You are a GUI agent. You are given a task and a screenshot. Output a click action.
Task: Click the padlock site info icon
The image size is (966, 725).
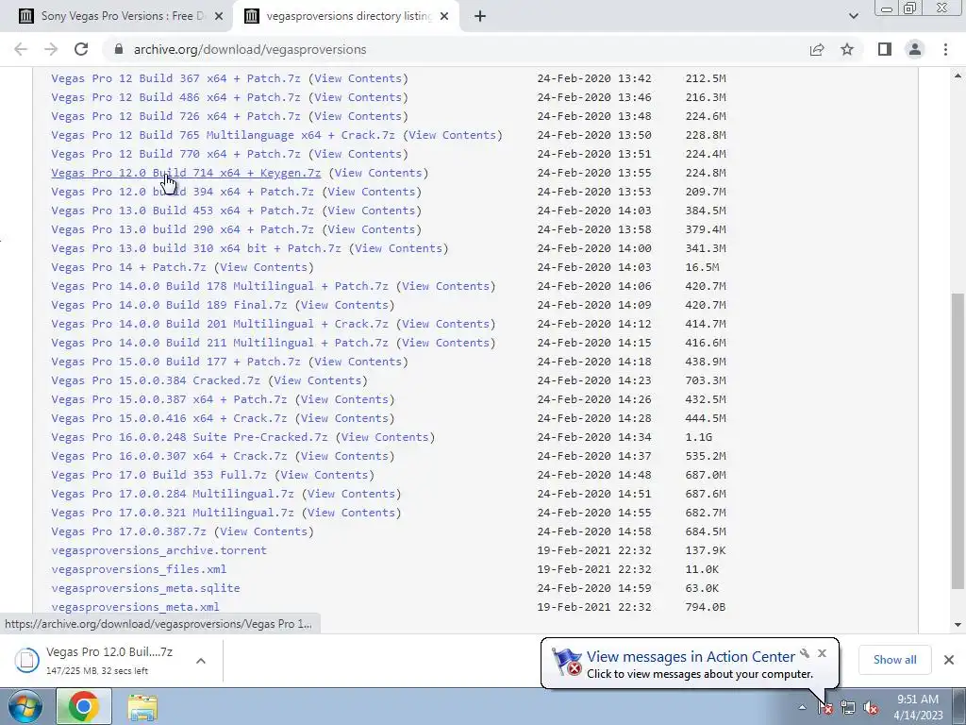click(119, 49)
